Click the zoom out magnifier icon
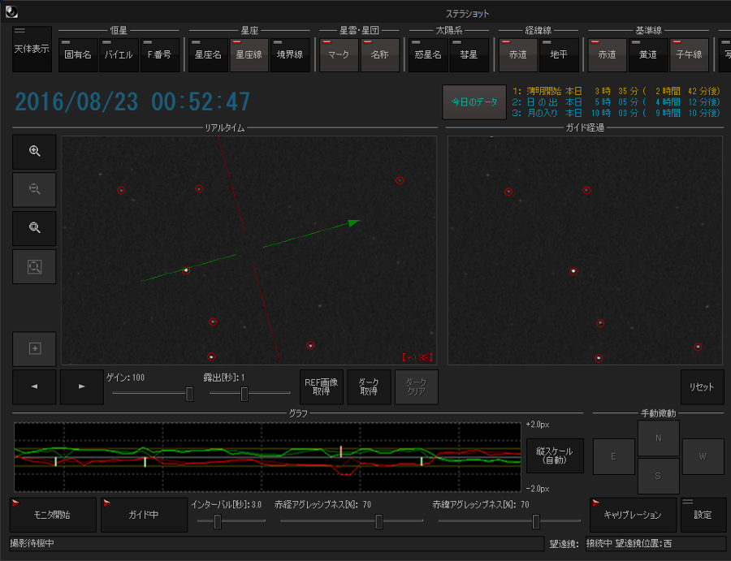 [34, 189]
